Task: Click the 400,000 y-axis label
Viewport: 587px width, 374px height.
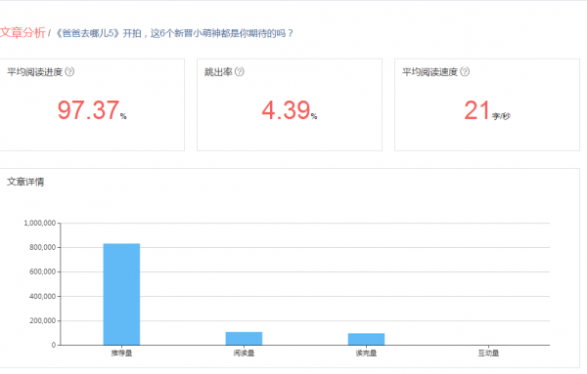Action: [x=43, y=296]
